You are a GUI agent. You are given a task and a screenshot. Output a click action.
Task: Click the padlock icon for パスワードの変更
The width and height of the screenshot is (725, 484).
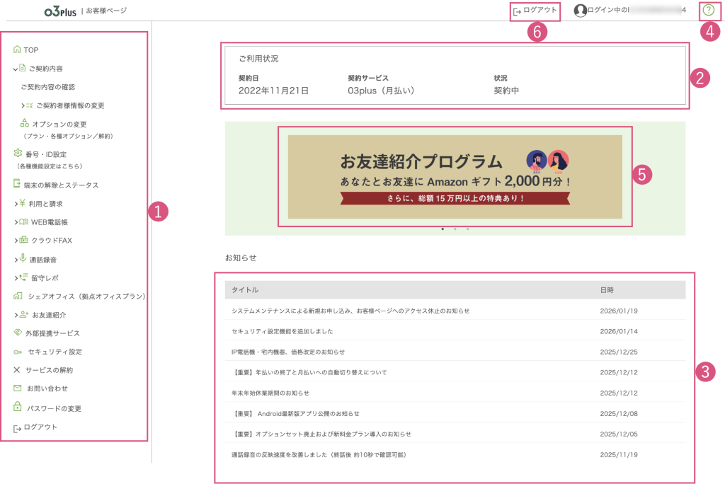coord(18,407)
